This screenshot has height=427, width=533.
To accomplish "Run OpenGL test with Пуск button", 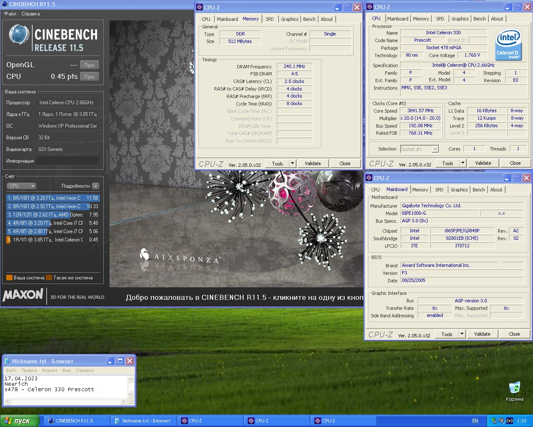I will [90, 65].
